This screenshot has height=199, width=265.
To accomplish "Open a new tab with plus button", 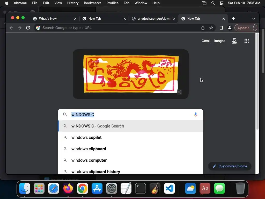I will (233, 19).
